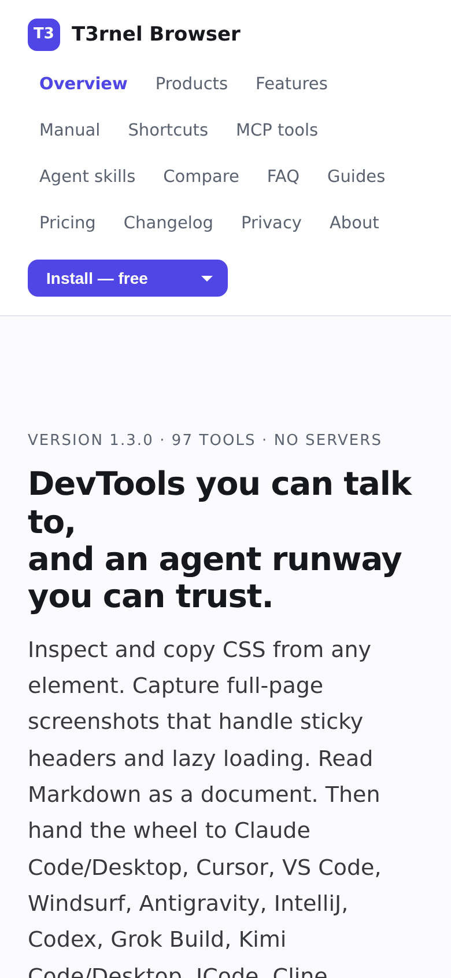The image size is (451, 978).
Task: Open the Products page
Action: point(191,83)
